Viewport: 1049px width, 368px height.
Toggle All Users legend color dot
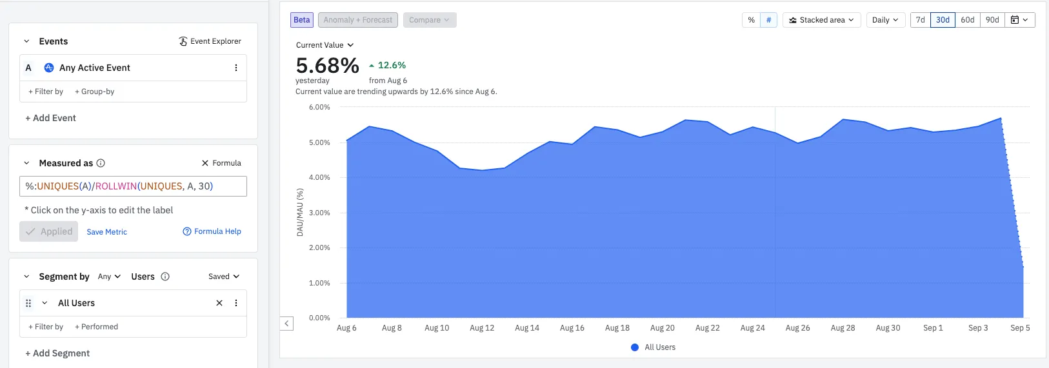tap(635, 347)
